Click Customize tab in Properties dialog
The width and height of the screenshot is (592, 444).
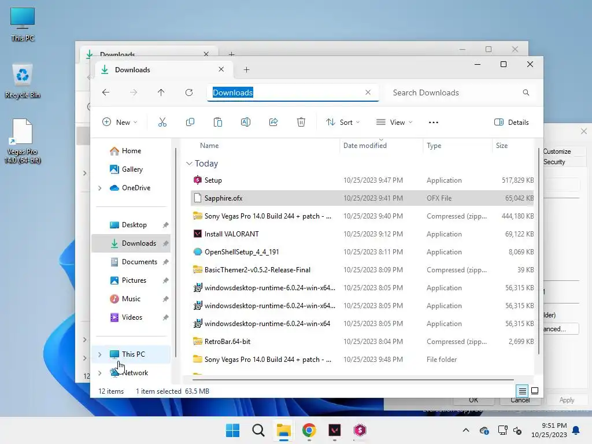click(557, 151)
